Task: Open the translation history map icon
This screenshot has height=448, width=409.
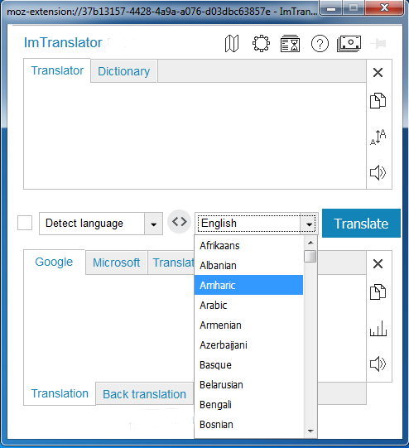Action: tap(232, 43)
